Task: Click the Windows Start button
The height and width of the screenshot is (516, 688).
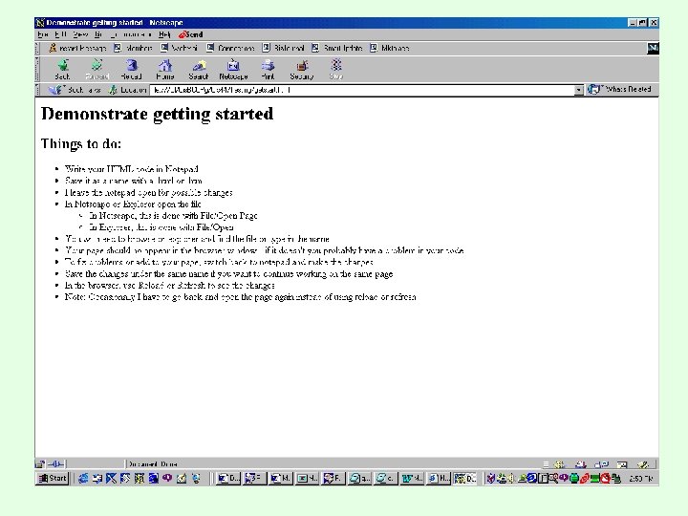Action: 53,479
